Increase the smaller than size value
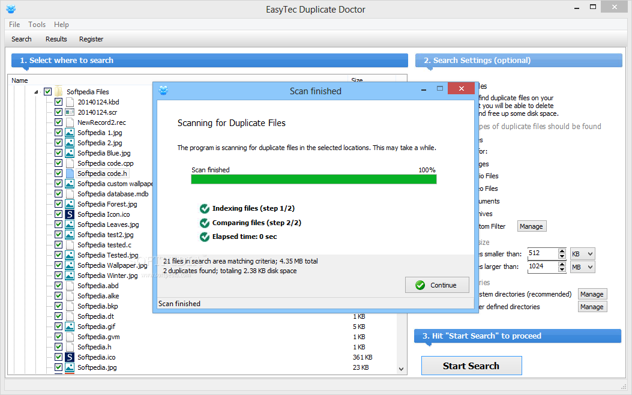 coord(562,251)
